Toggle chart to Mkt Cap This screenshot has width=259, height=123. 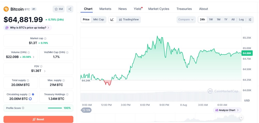pyautogui.click(x=99, y=19)
